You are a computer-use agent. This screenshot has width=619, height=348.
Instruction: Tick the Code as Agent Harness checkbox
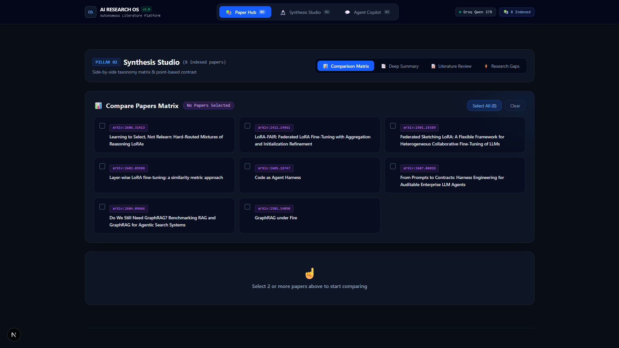pos(247,166)
